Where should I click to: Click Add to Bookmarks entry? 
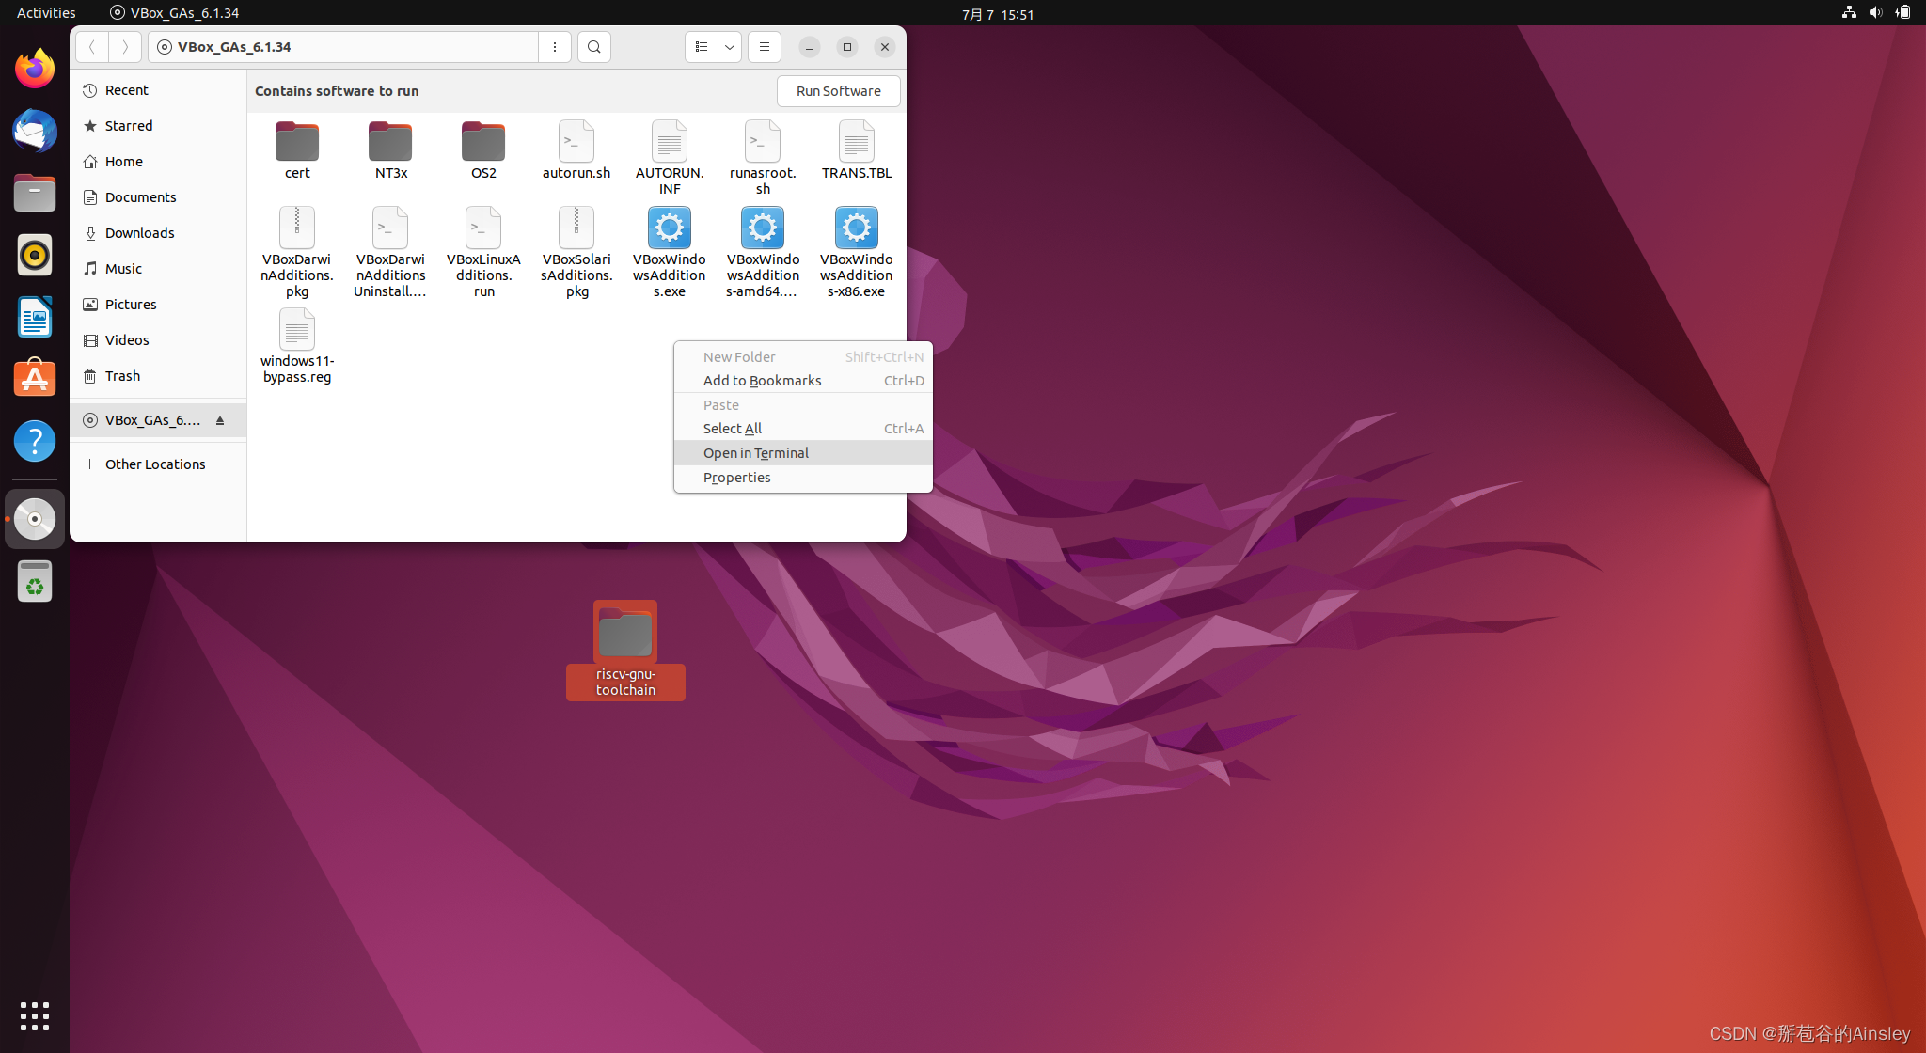click(762, 381)
